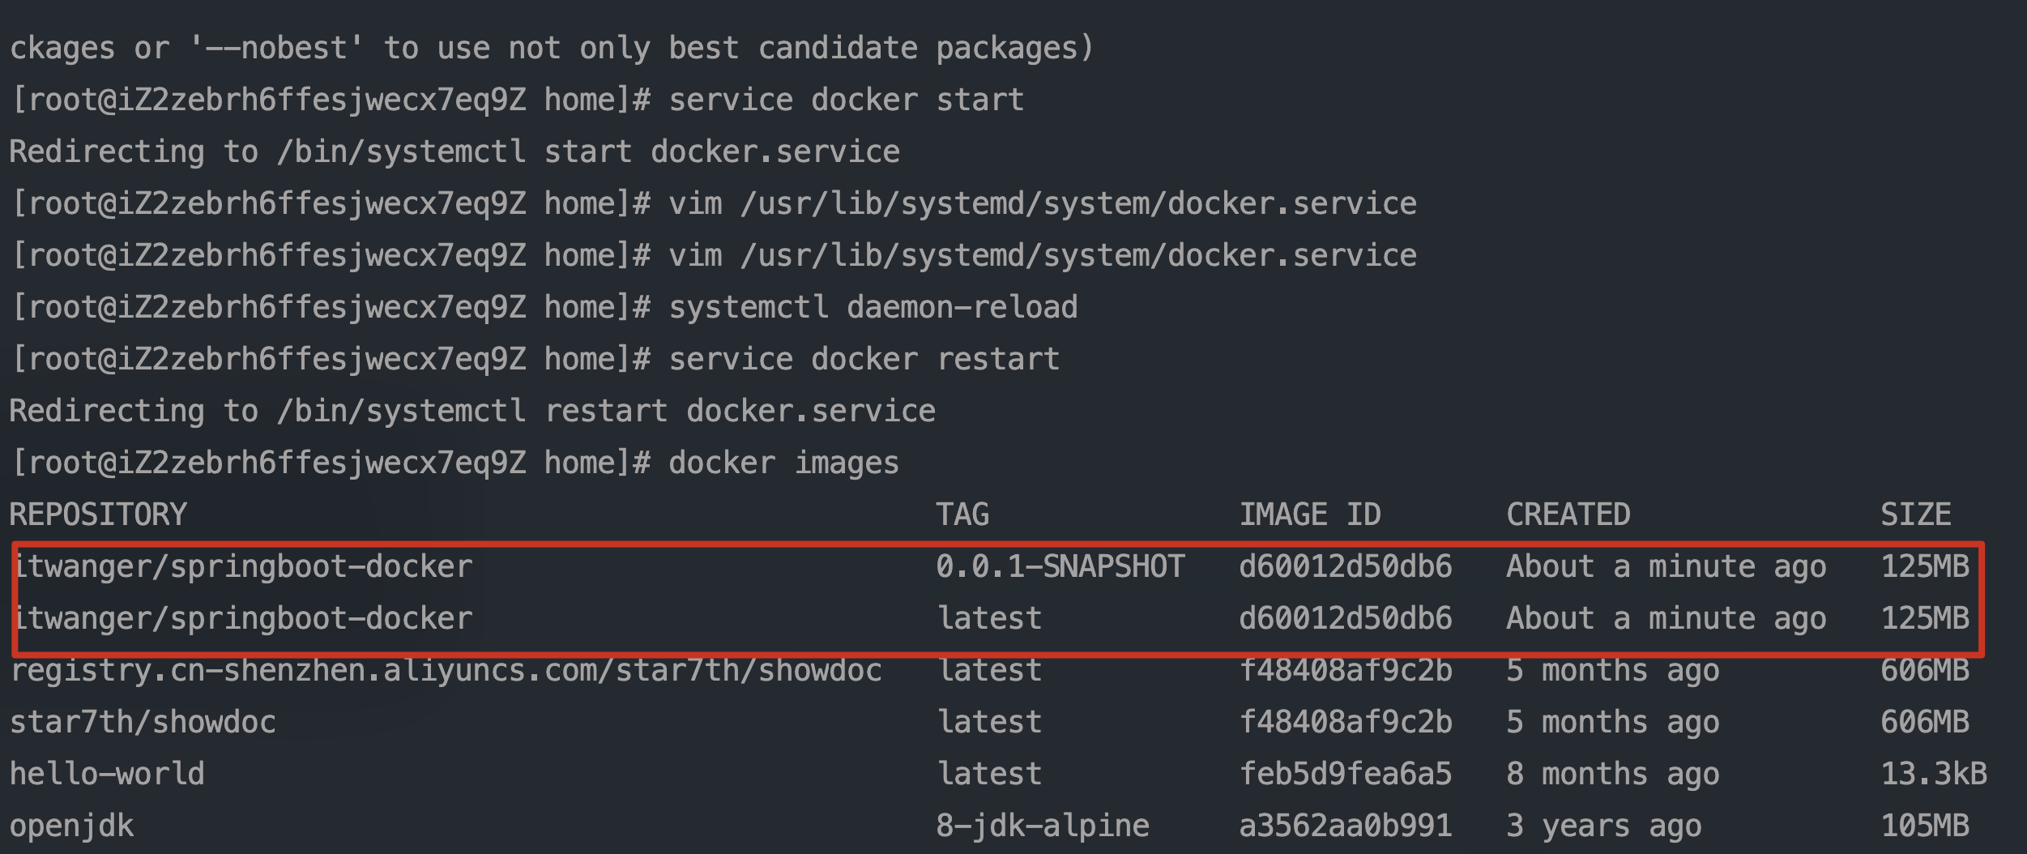Click the 'systemctl daemon-reload' command
Image resolution: width=2027 pixels, height=854 pixels.
873,307
